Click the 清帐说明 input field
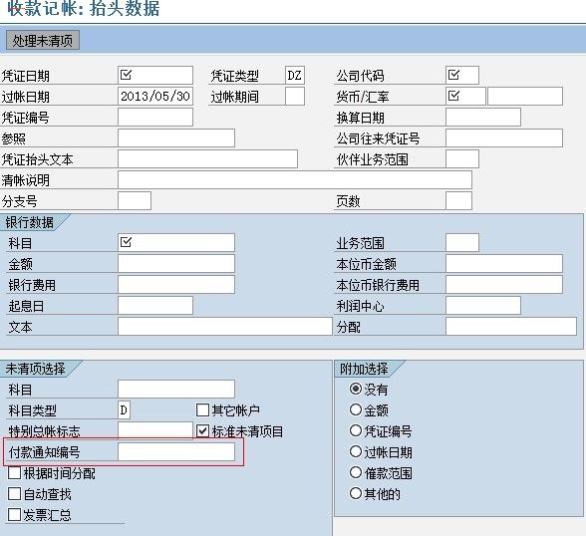The height and width of the screenshot is (536, 586). (295, 179)
